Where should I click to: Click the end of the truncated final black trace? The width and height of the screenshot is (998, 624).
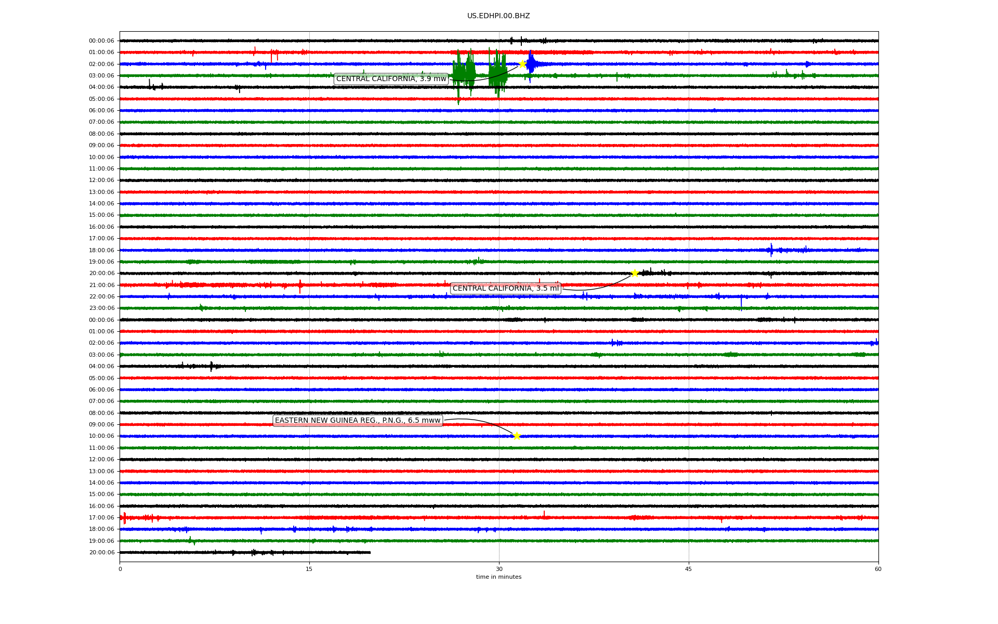[370, 552]
